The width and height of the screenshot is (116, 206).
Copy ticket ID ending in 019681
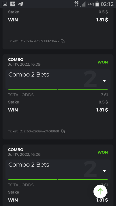click(63, 131)
